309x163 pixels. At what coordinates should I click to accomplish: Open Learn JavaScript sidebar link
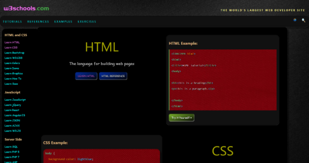(15, 100)
